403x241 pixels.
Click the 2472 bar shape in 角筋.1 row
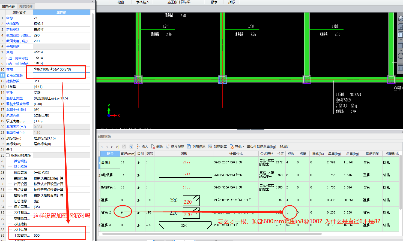186,163
